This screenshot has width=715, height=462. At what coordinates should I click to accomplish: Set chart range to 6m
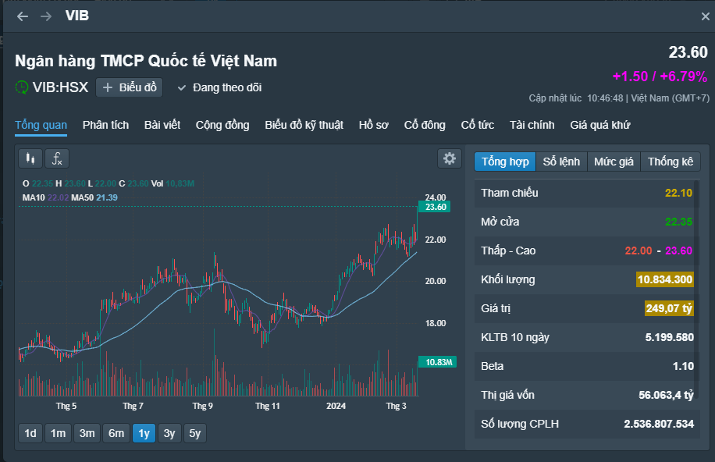tap(116, 433)
